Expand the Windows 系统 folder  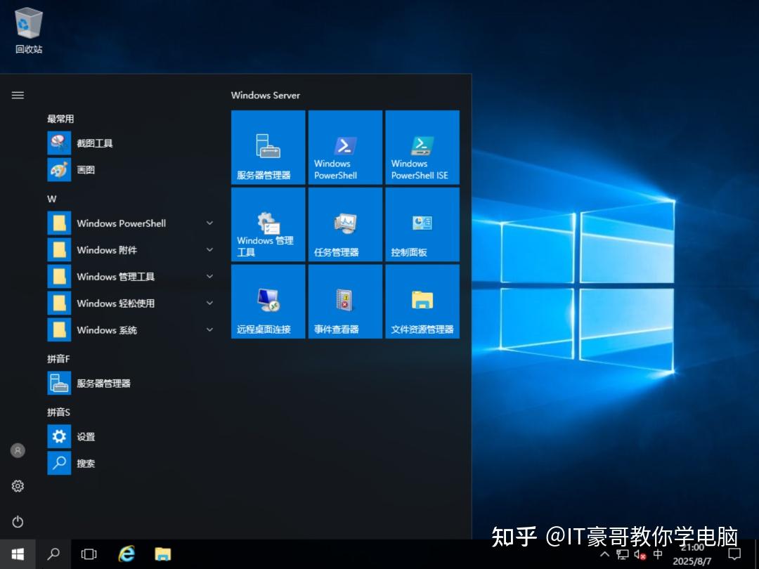click(x=209, y=329)
